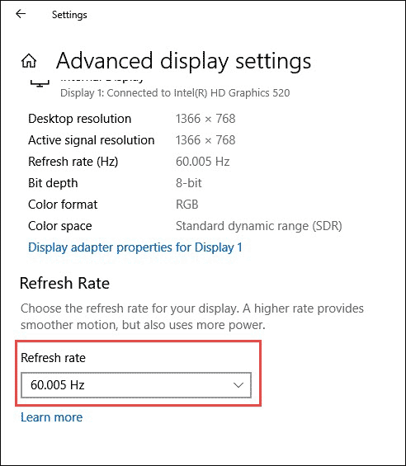
Task: Click the Active signal resolution value 1366 × 768
Action: click(205, 140)
